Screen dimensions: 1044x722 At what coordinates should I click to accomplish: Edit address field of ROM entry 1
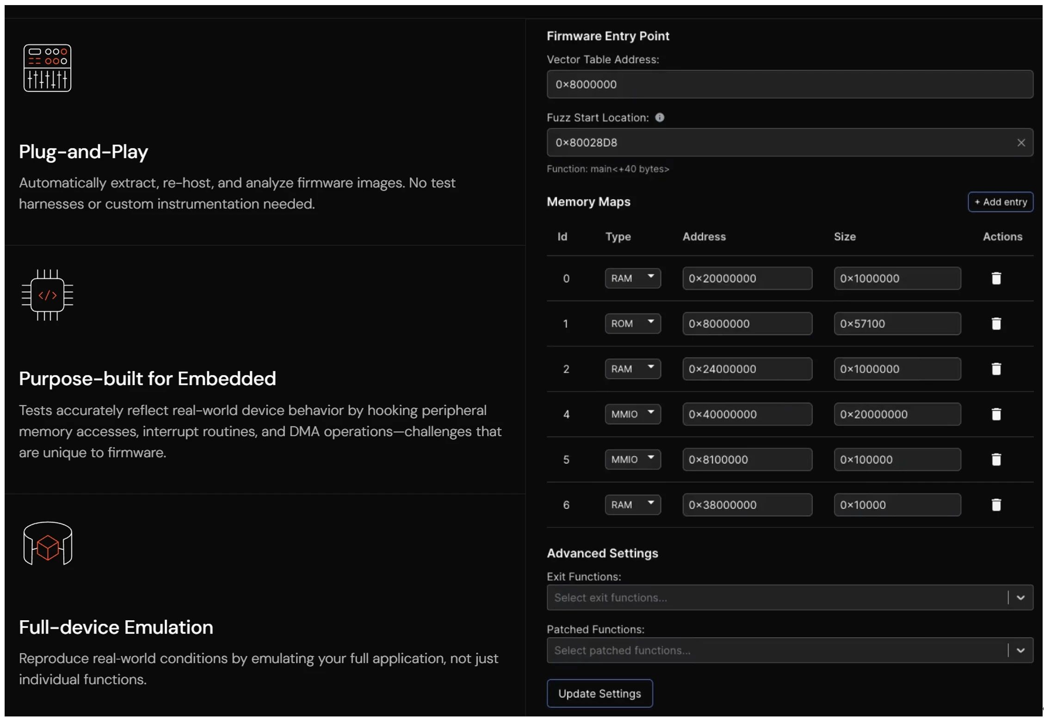click(747, 323)
